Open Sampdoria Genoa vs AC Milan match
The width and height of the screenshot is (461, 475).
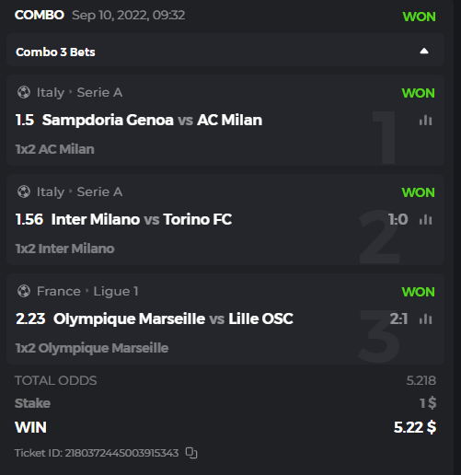[x=152, y=120]
